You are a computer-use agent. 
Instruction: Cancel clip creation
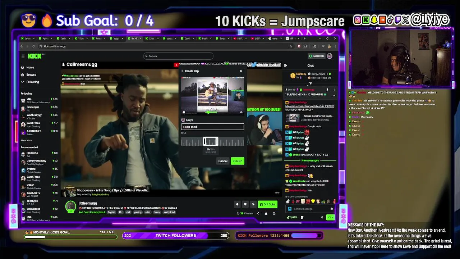pos(223,161)
